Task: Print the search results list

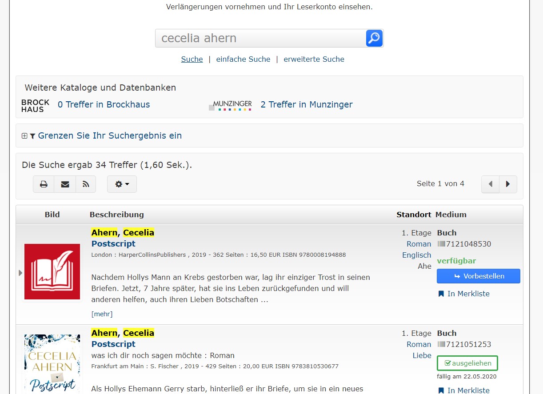Action: (44, 184)
